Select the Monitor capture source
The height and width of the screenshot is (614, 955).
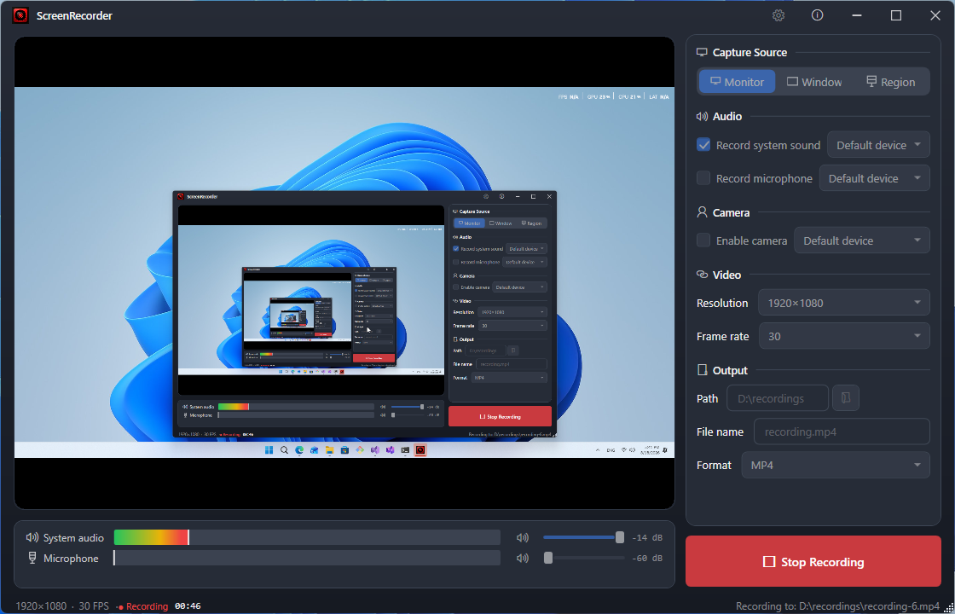[x=737, y=82]
